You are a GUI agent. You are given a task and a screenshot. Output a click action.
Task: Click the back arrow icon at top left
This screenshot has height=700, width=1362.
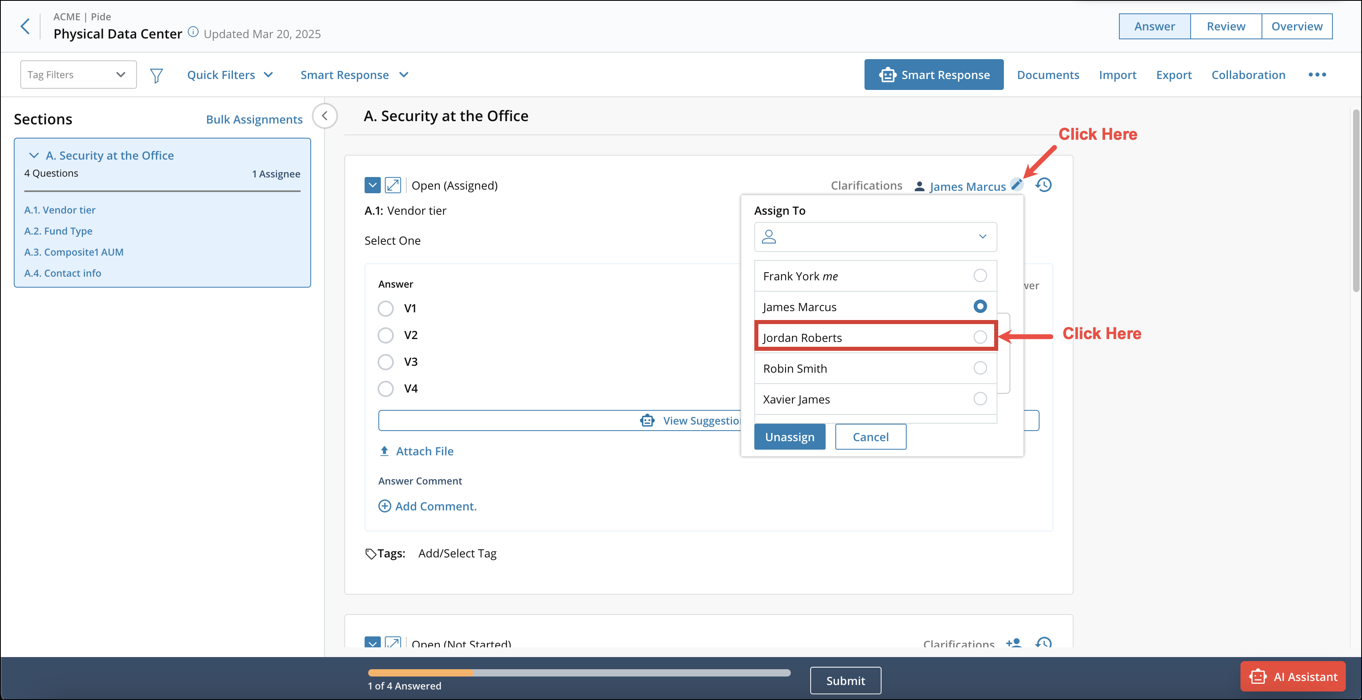25,26
